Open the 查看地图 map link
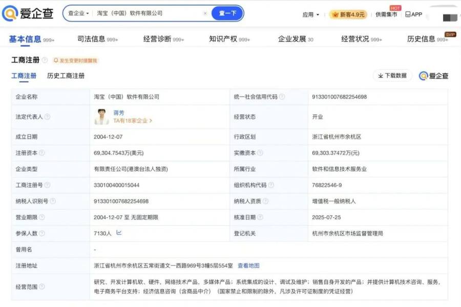Image resolution: width=461 pixels, height=307 pixels. pos(248,266)
